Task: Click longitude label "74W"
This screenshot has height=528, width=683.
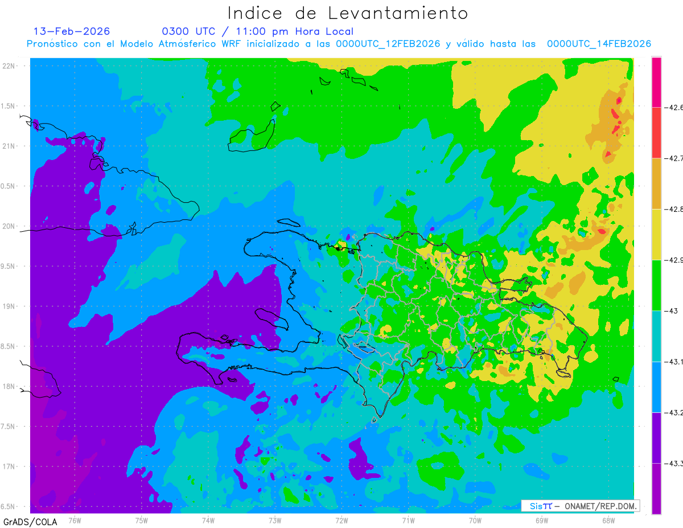Action: point(208,520)
